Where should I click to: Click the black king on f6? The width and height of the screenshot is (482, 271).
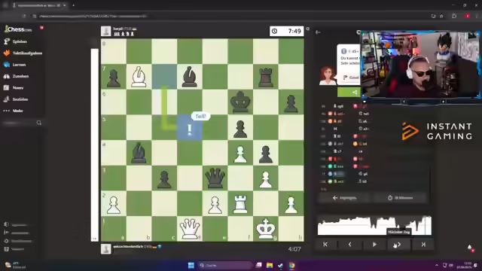click(240, 102)
